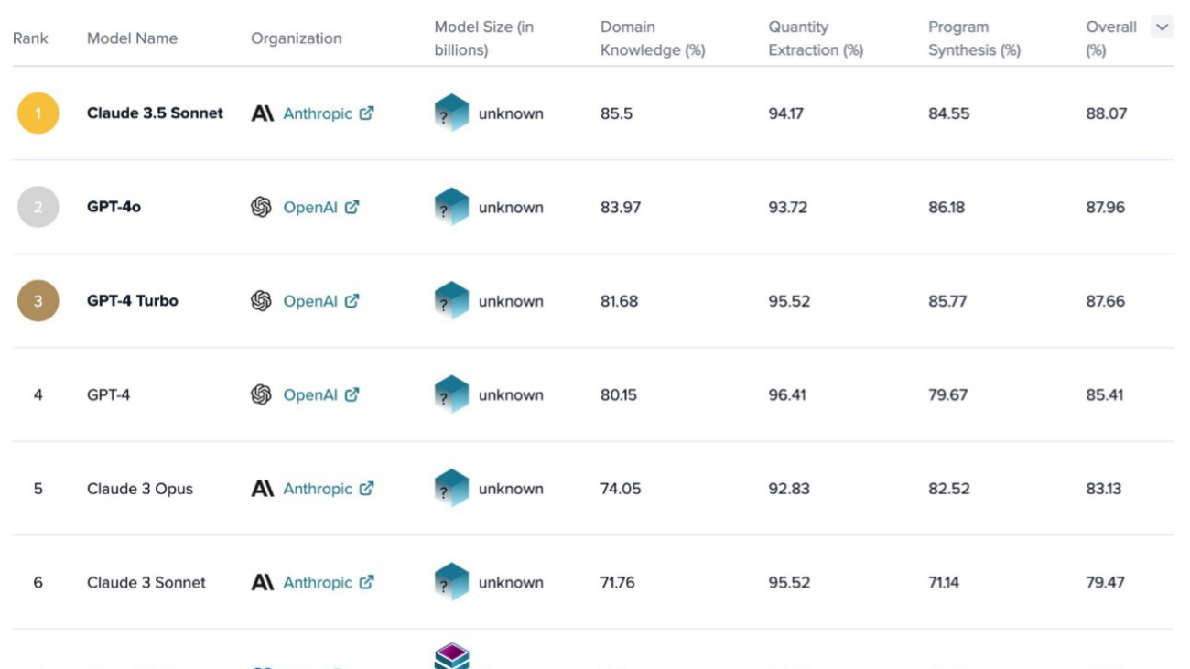The image size is (1190, 669).
Task: Click unknown-size cube icon in rank 4 GPT-4 row
Action: tap(451, 395)
